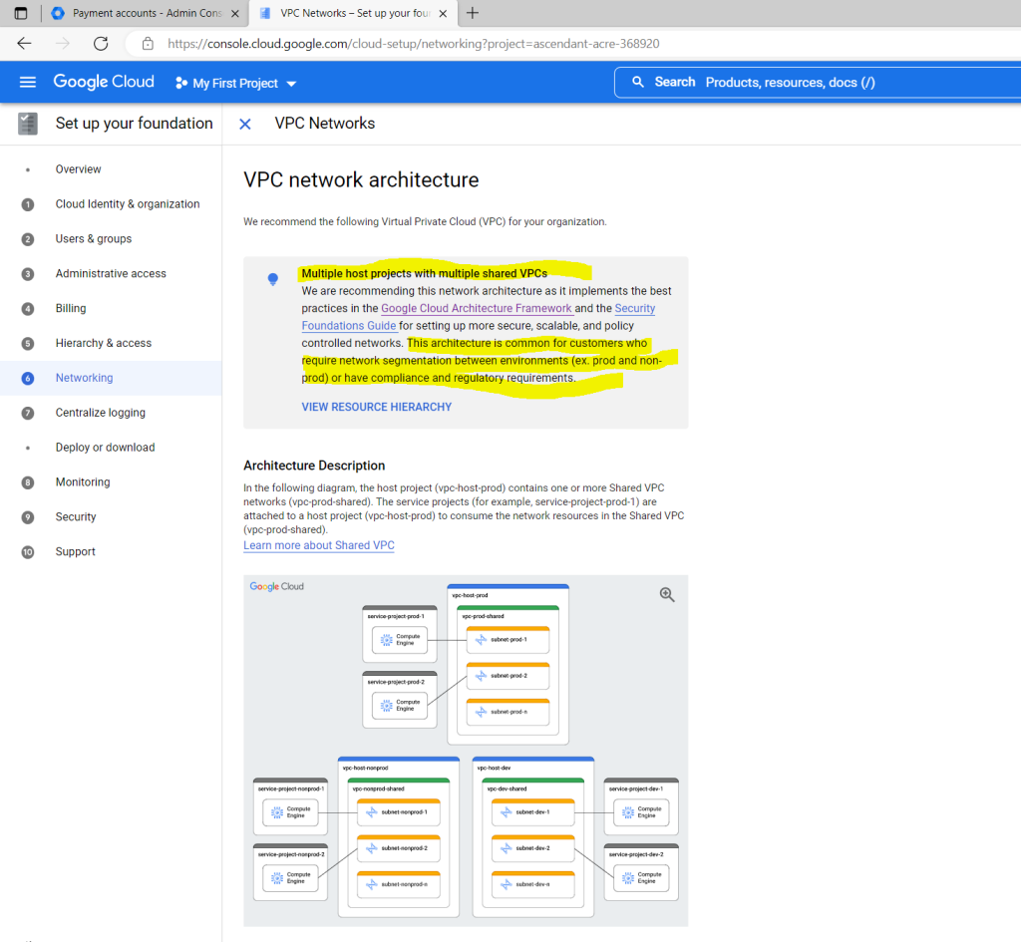Click the step 7 number badge

click(27, 413)
